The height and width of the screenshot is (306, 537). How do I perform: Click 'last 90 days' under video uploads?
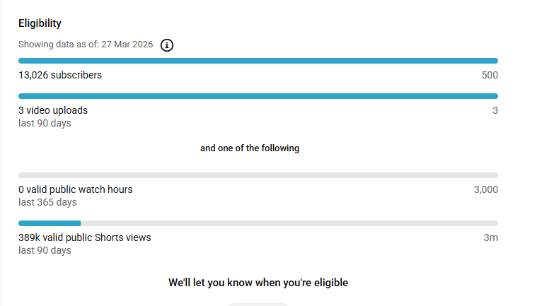pyautogui.click(x=45, y=123)
